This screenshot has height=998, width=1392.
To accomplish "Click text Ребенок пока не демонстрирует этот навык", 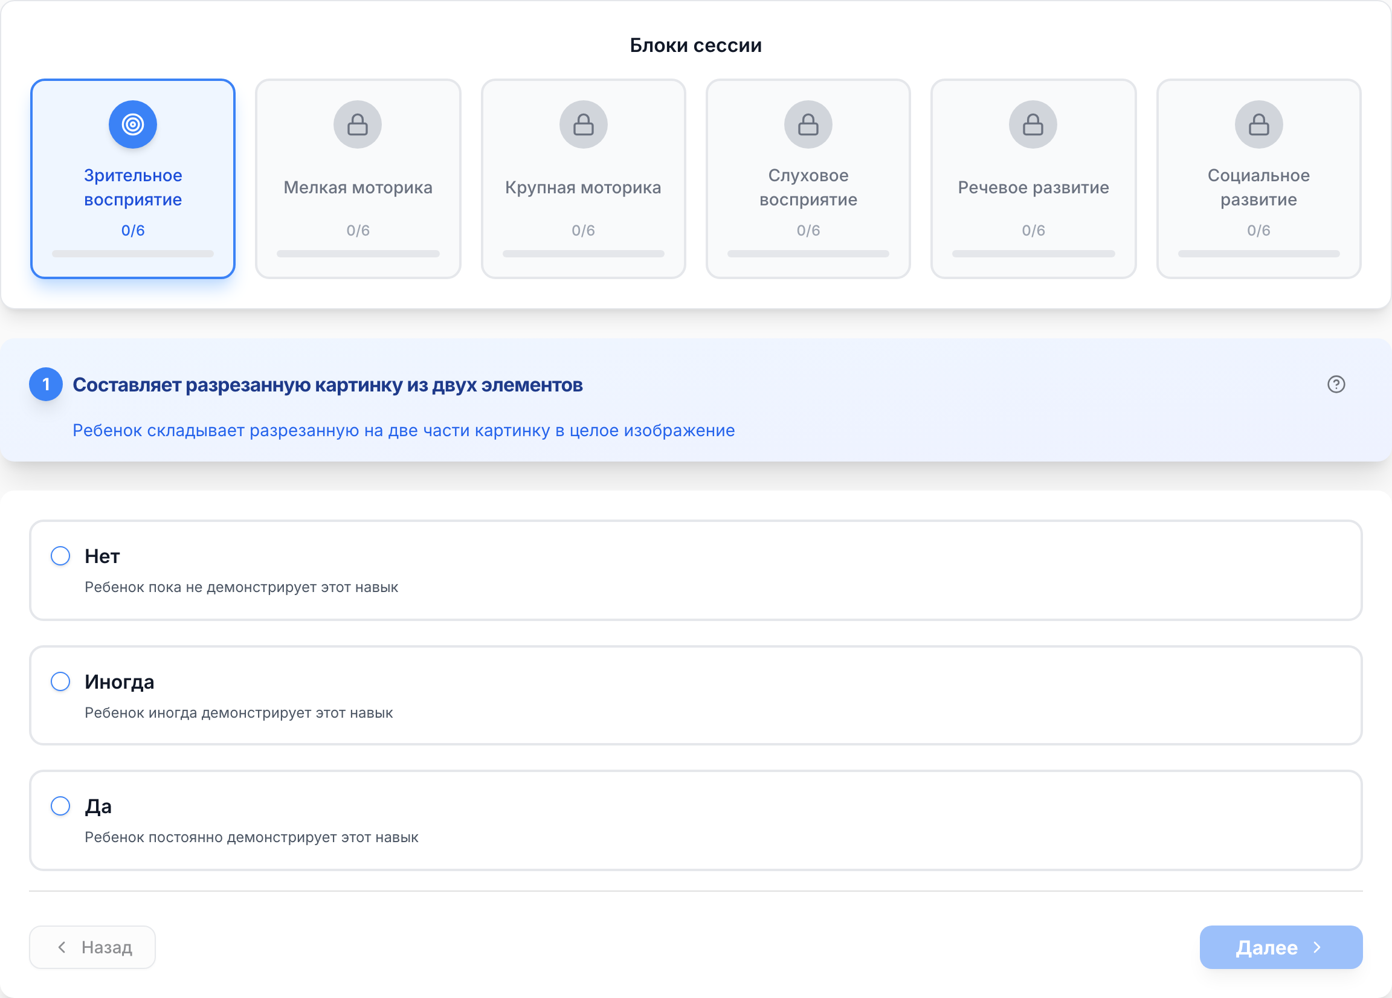I will click(x=241, y=587).
